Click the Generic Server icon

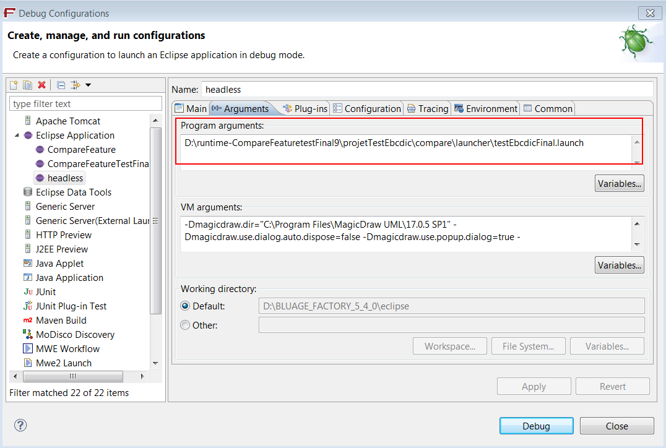click(x=28, y=207)
